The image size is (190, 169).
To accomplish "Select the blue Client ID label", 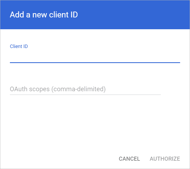I will pos(19,46).
